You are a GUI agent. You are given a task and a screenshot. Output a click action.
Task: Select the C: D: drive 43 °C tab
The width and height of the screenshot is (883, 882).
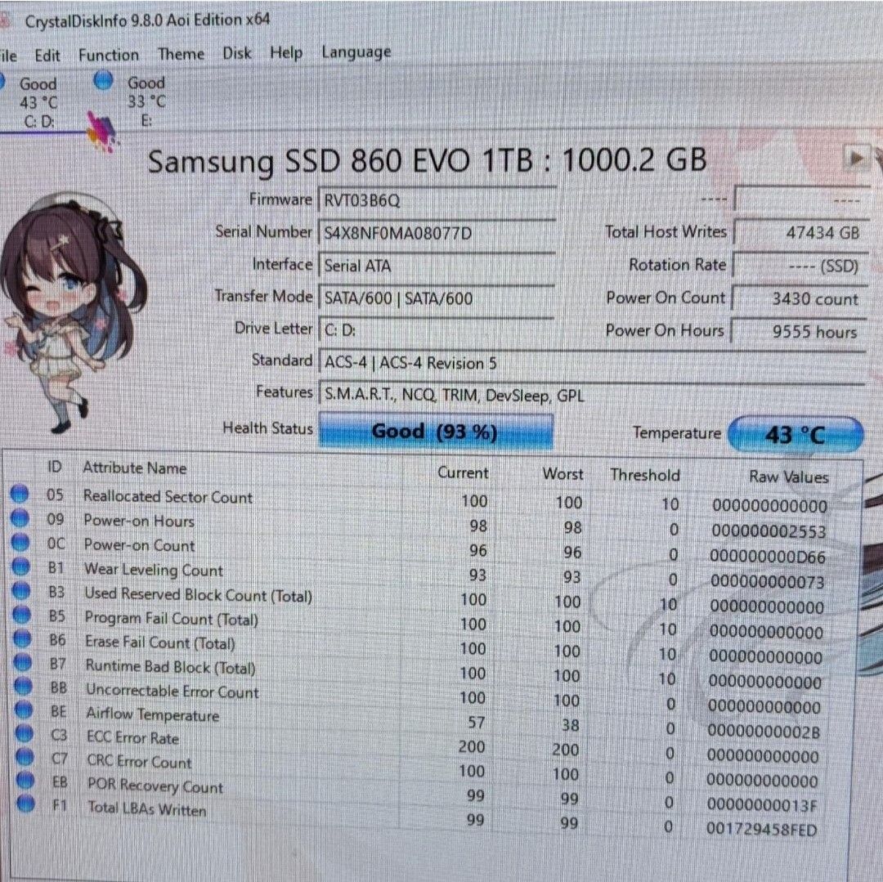tap(31, 102)
